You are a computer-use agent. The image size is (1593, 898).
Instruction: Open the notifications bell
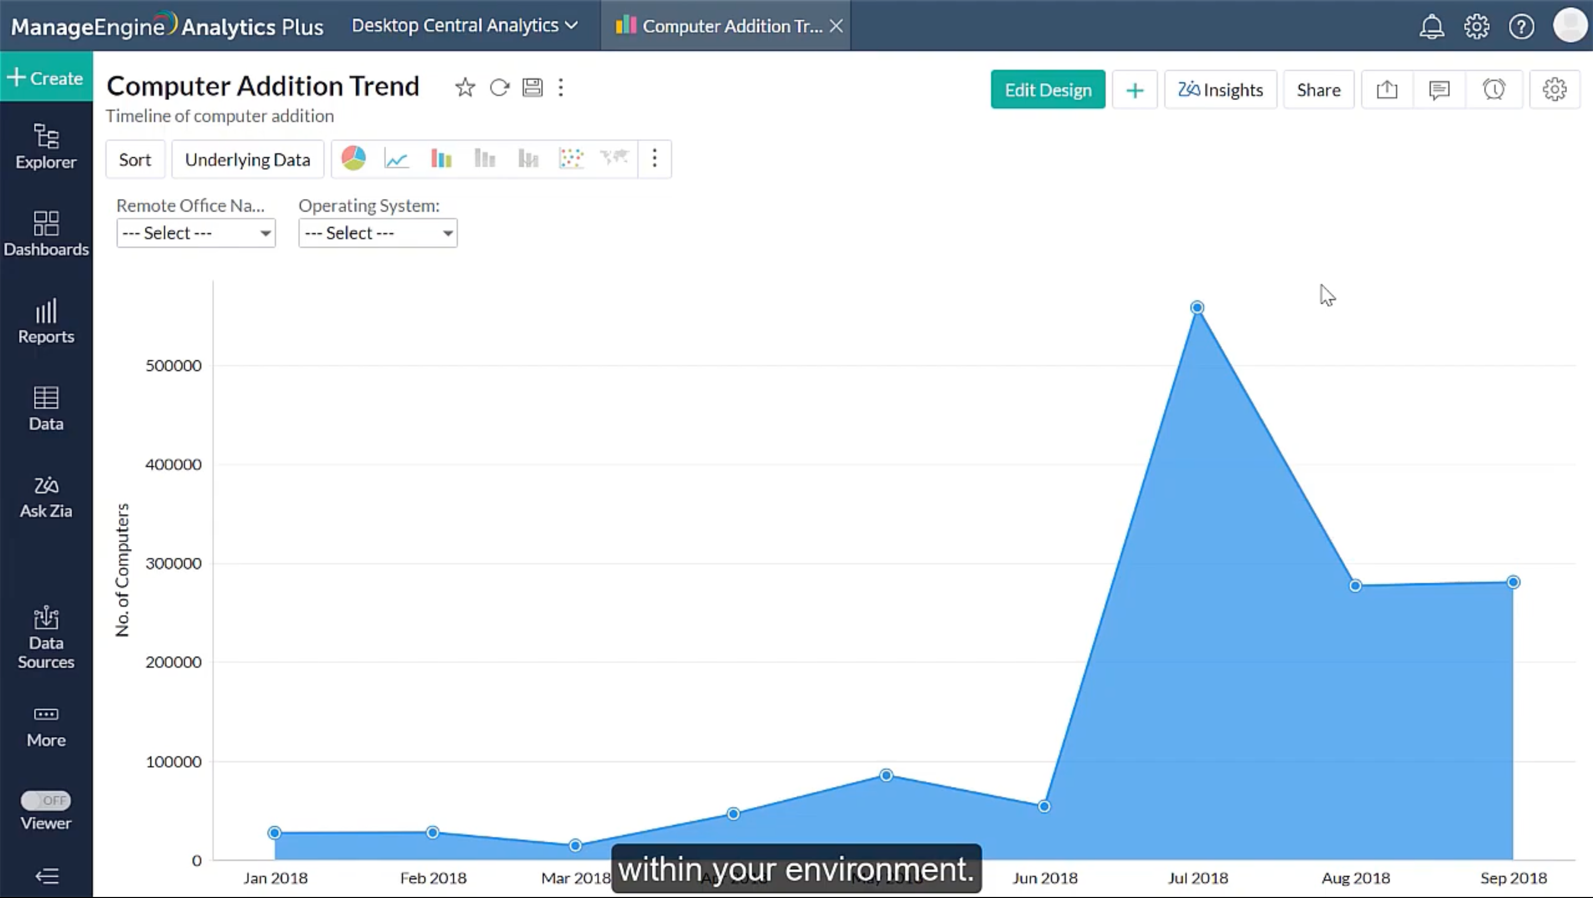[x=1431, y=27]
